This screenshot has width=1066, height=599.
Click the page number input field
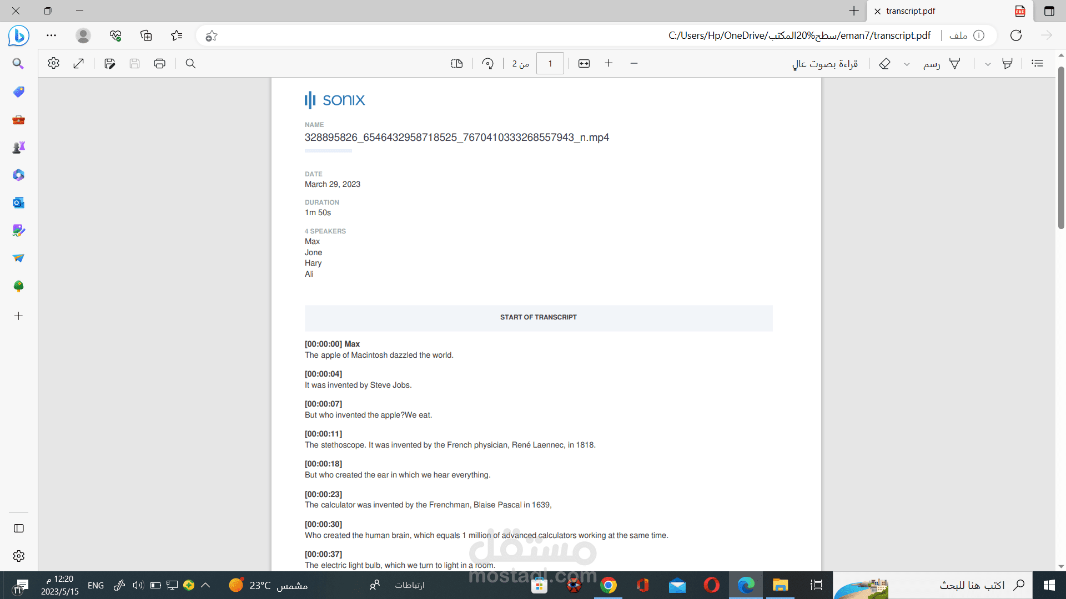550,63
